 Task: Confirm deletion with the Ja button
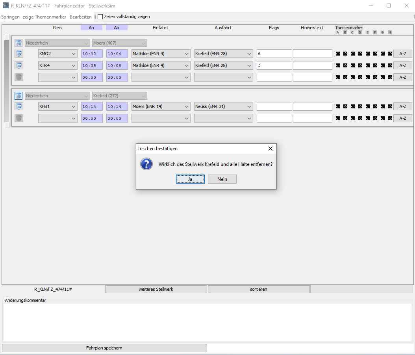190,179
